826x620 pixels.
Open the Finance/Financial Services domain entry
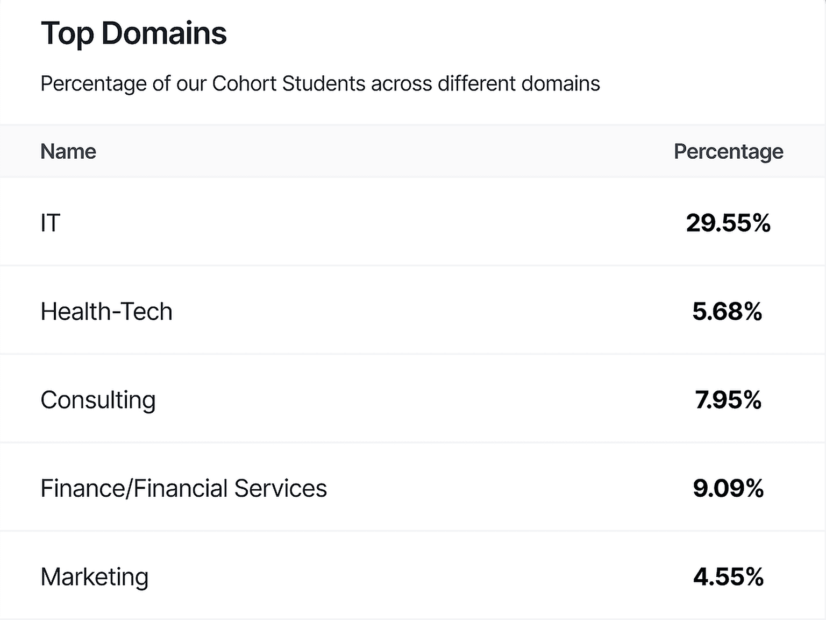[x=183, y=489]
